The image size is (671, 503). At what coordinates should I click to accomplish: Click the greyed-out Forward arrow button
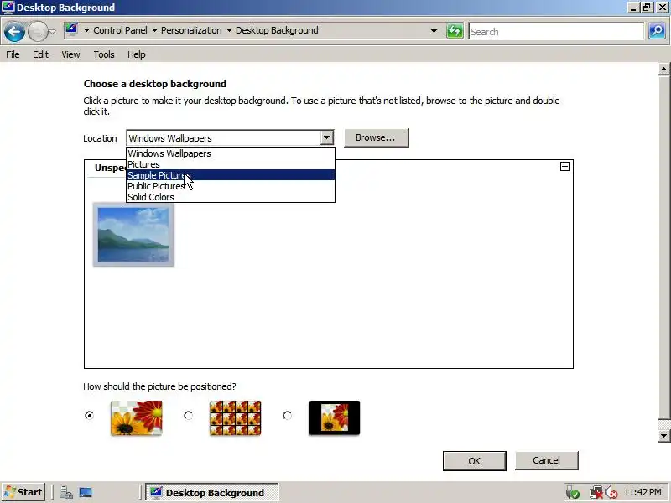coord(37,32)
